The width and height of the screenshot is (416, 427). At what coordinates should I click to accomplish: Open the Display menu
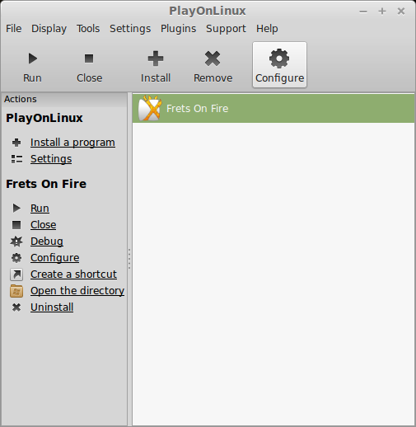49,29
